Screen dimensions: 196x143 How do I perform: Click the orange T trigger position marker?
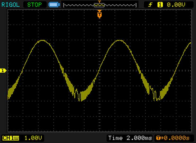(100, 15)
